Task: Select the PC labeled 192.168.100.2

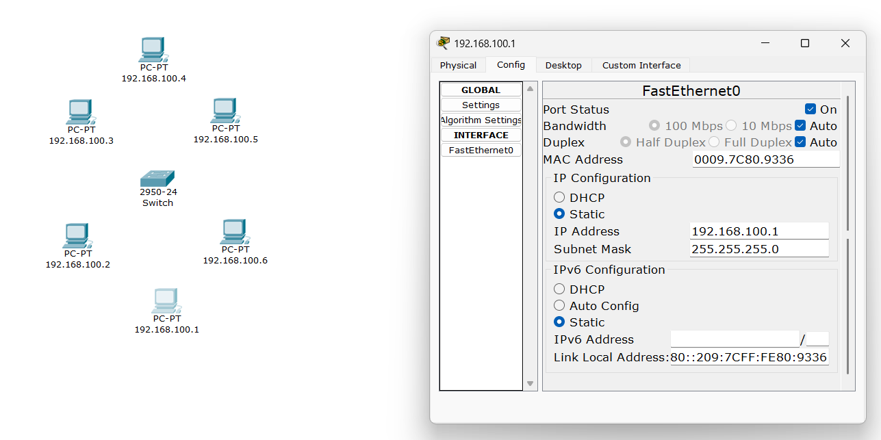Action: pyautogui.click(x=77, y=235)
